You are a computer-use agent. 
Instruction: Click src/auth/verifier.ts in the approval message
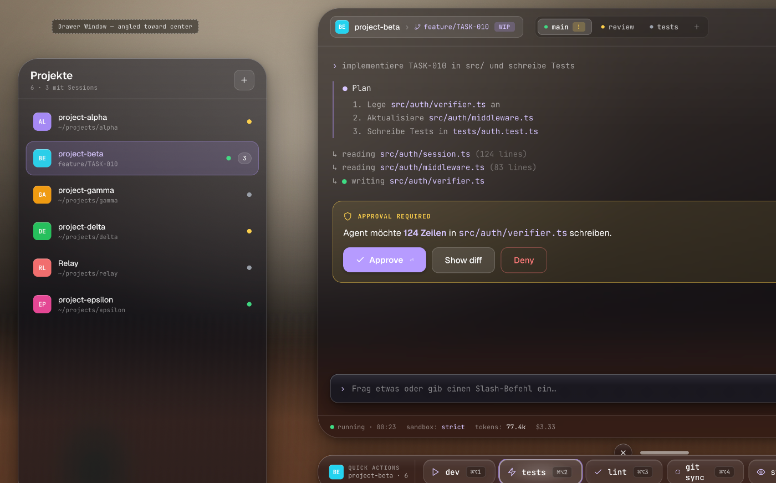point(513,233)
